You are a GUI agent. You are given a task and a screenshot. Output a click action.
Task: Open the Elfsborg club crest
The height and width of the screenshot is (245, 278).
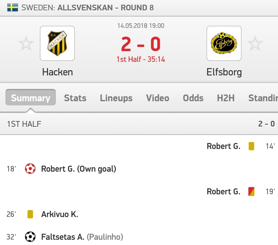click(x=224, y=43)
